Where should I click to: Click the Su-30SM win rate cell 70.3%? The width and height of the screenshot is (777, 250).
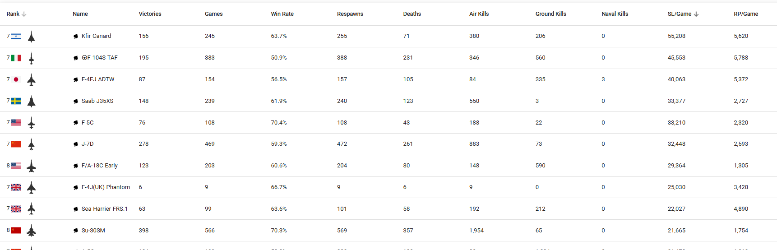coord(278,231)
